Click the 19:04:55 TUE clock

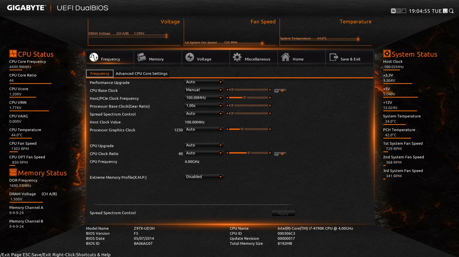[x=425, y=11]
